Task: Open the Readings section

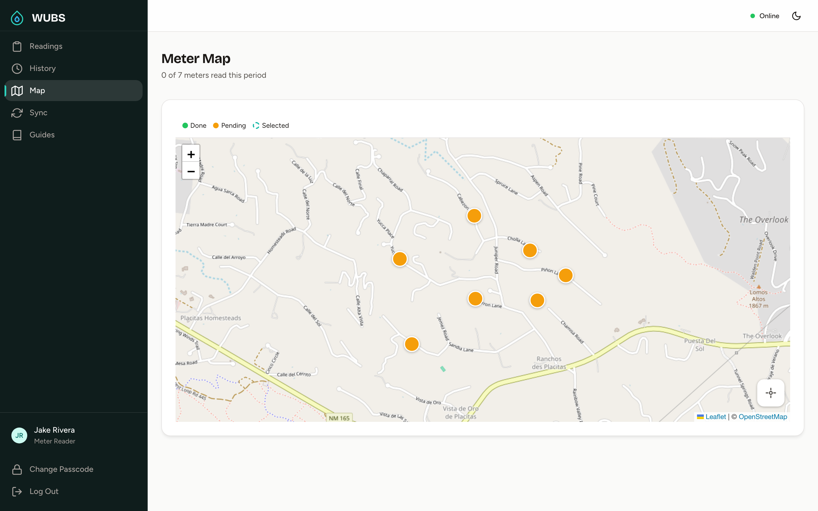Action: coord(46,46)
